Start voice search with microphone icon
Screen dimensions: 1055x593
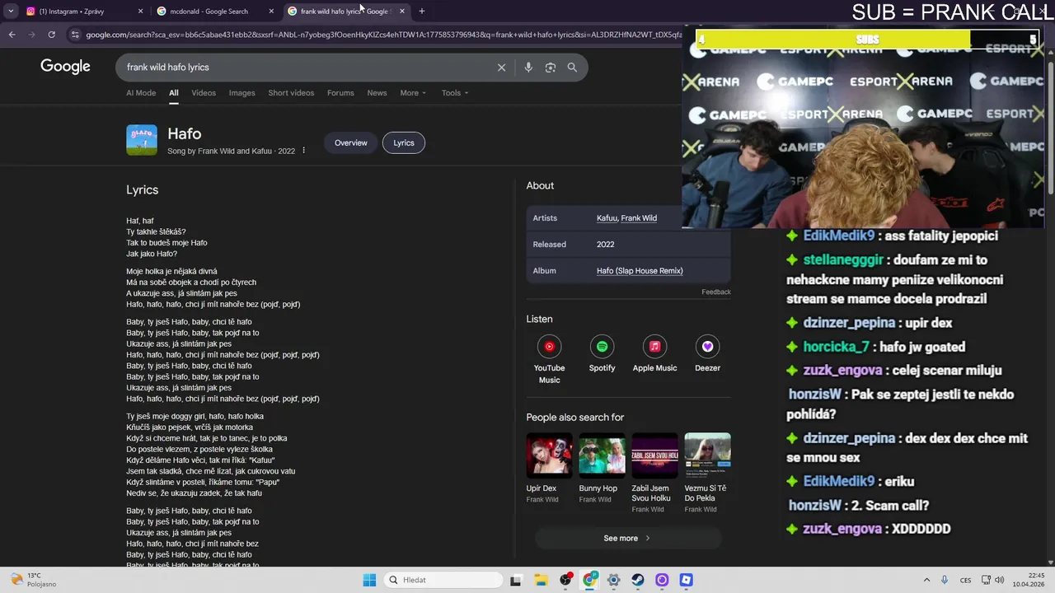[528, 68]
